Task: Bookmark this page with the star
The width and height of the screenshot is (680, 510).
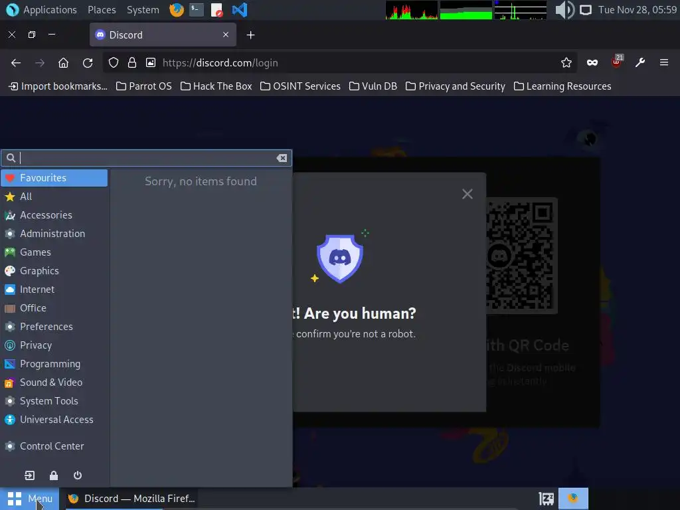Action: coord(566,63)
